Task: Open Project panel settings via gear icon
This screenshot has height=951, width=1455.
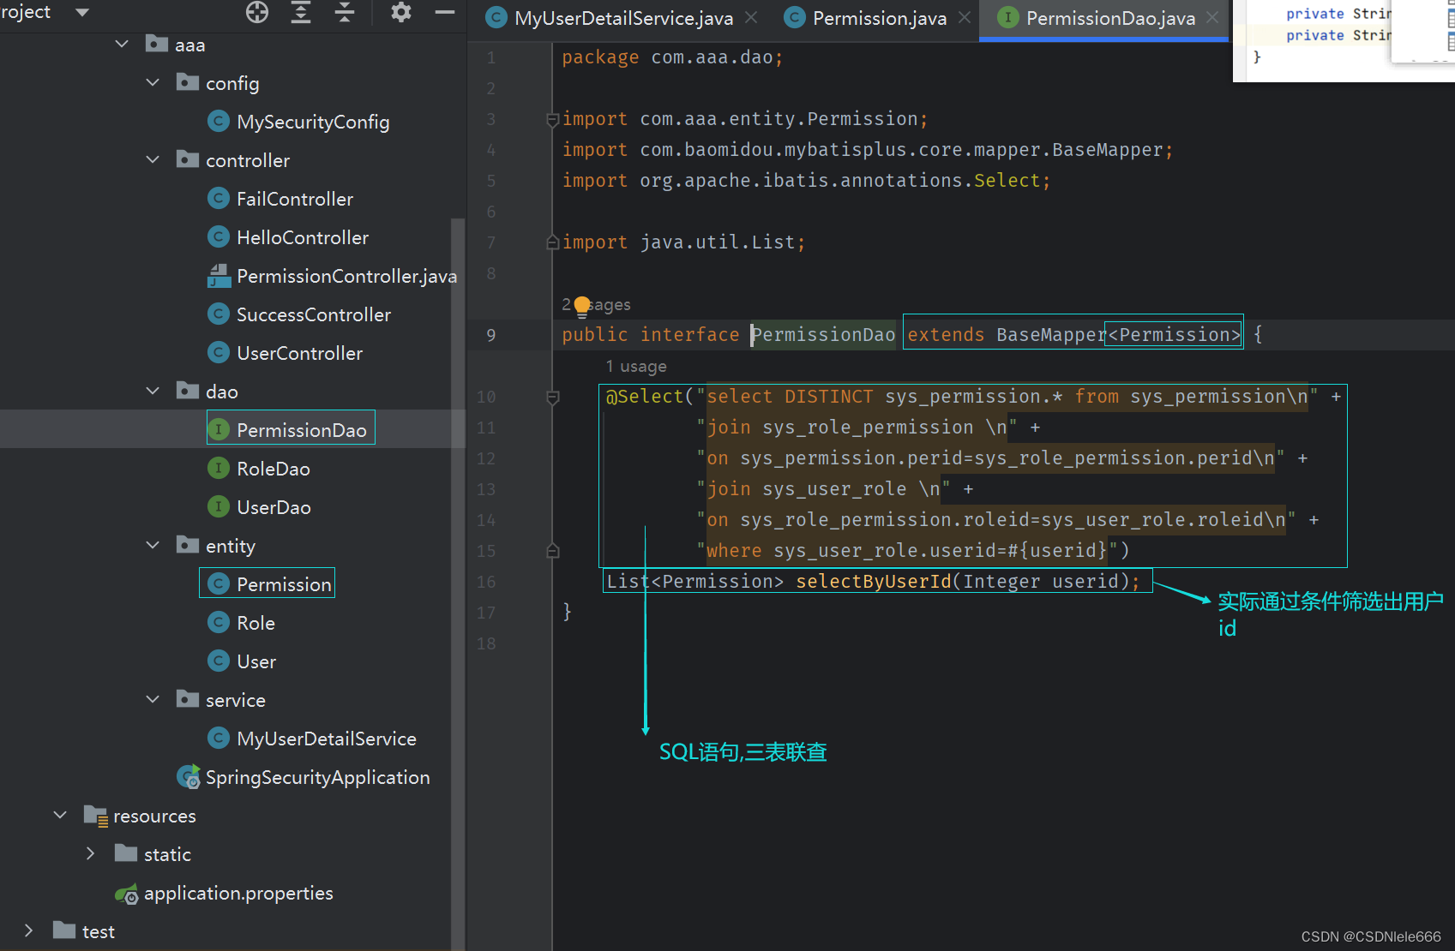Action: click(400, 13)
